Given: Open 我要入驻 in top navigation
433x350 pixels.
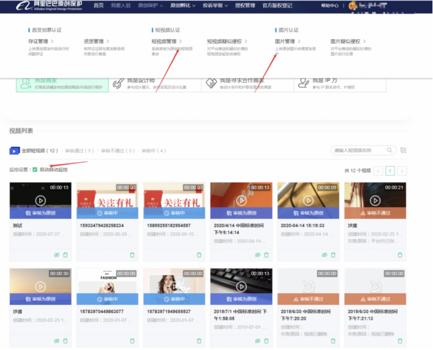Looking at the screenshot, I should 120,6.
